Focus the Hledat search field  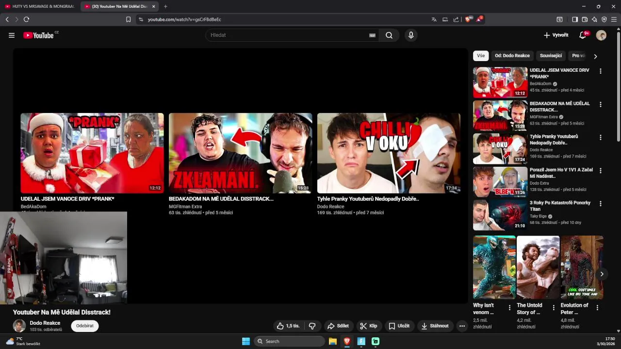[289, 35]
